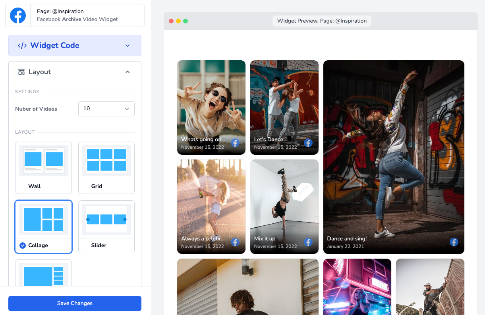Image resolution: width=485 pixels, height=315 pixels.
Task: Click Facebook icon on "Let's Dance" video
Action: pos(308,143)
